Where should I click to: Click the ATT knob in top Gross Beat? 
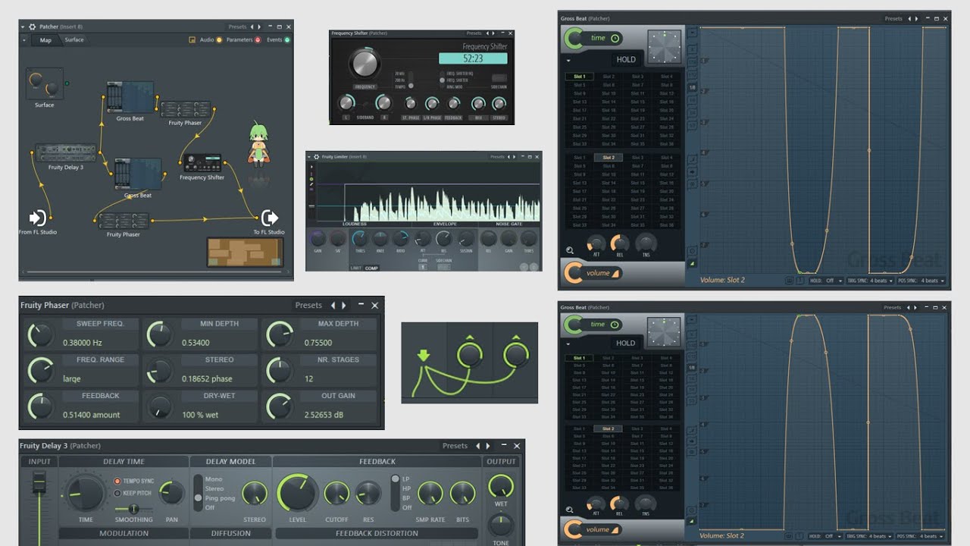[x=596, y=243]
